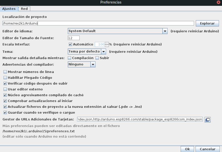The width and height of the screenshot is (222, 152).
Task: Toggle the Automático interface scale checkbox
Action: point(70,44)
